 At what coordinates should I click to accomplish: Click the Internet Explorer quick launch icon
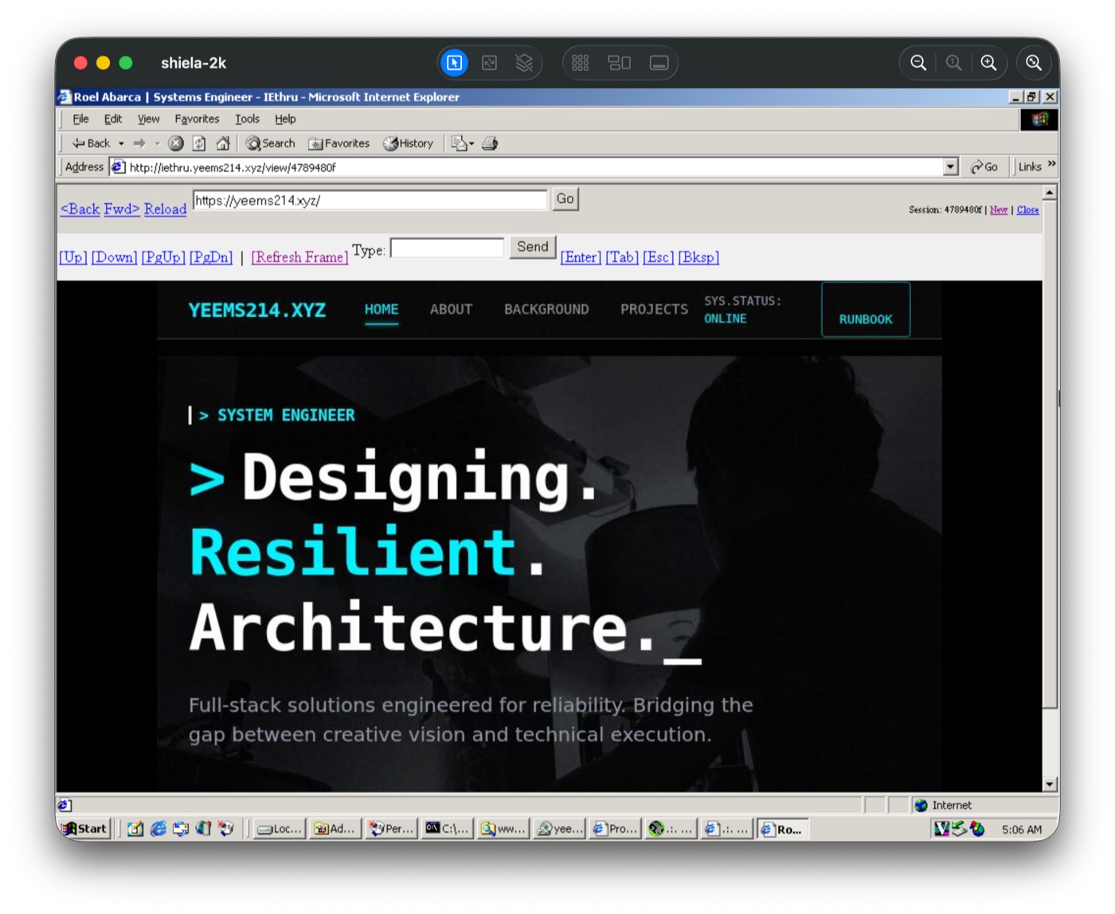(x=158, y=829)
